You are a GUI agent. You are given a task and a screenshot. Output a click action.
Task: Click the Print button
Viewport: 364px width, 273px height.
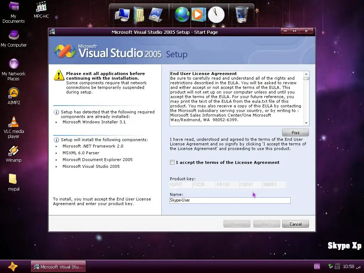[x=295, y=133]
